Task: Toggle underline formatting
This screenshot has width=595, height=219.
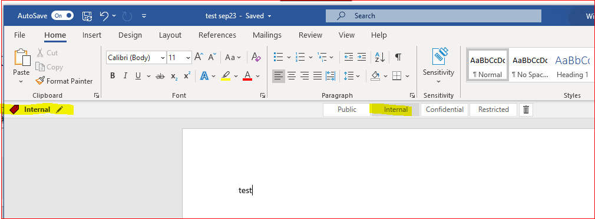Action: click(138, 76)
